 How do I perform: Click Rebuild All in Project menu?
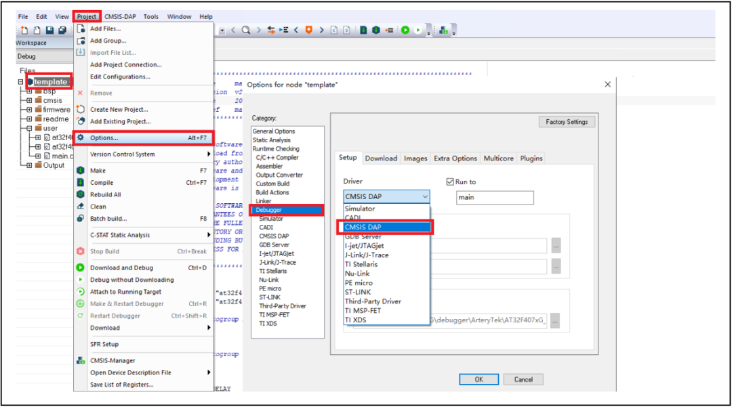coord(144,194)
